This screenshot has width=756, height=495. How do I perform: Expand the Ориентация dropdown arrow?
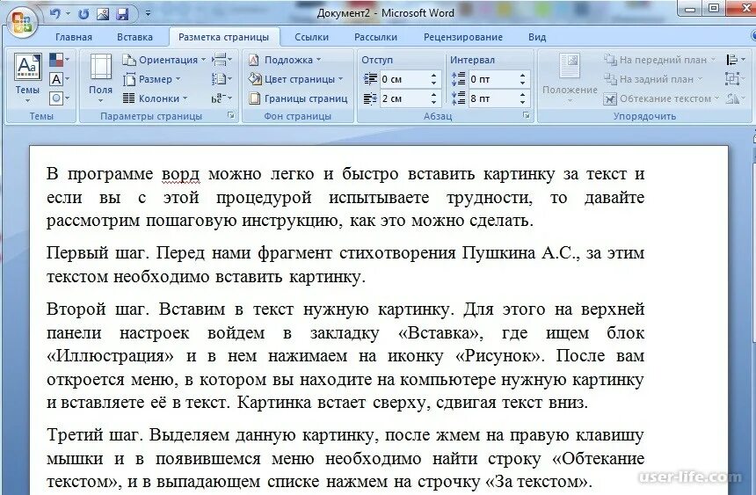(203, 60)
